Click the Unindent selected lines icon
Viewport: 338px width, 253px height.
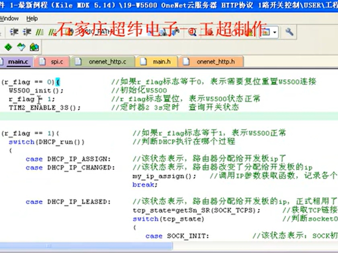tap(27, 32)
